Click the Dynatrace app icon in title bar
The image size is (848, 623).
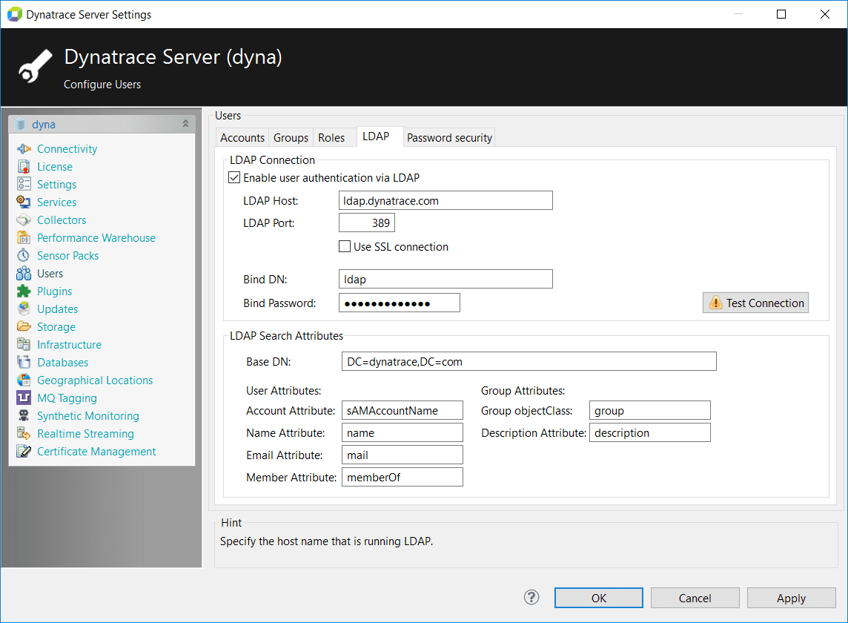(x=14, y=15)
